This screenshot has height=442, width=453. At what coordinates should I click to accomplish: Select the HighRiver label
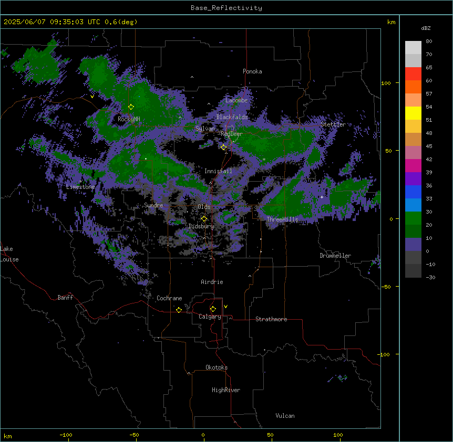point(226,390)
